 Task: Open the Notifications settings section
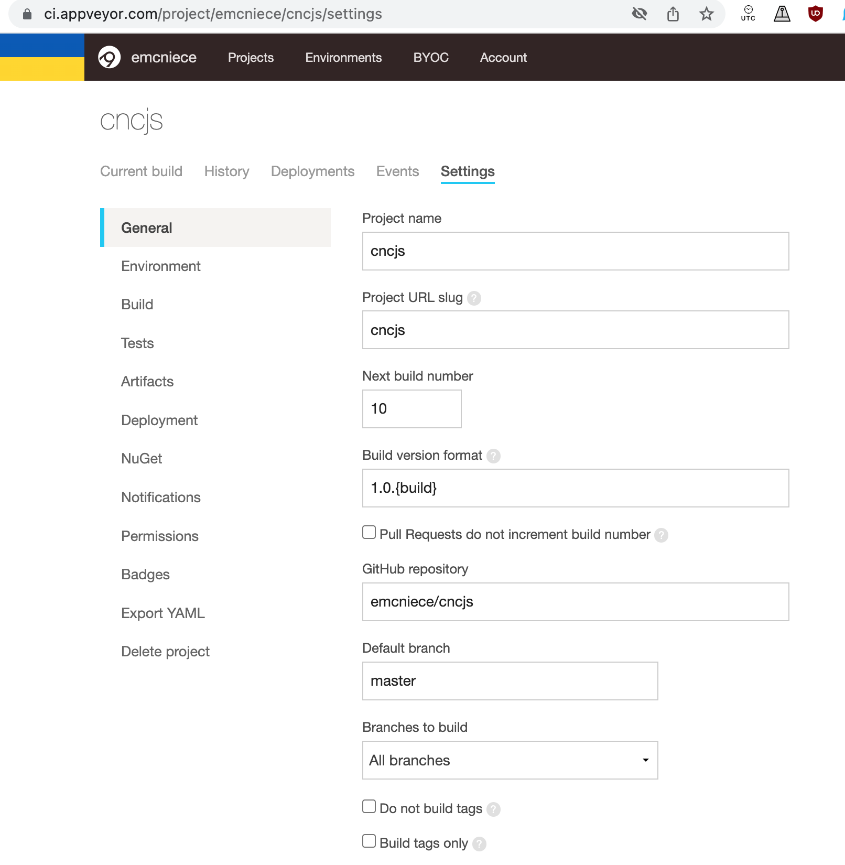[160, 497]
